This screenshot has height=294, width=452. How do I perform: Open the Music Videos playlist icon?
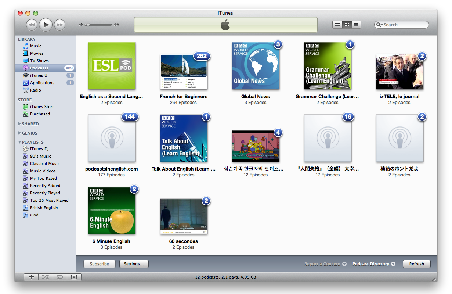[x=26, y=171]
